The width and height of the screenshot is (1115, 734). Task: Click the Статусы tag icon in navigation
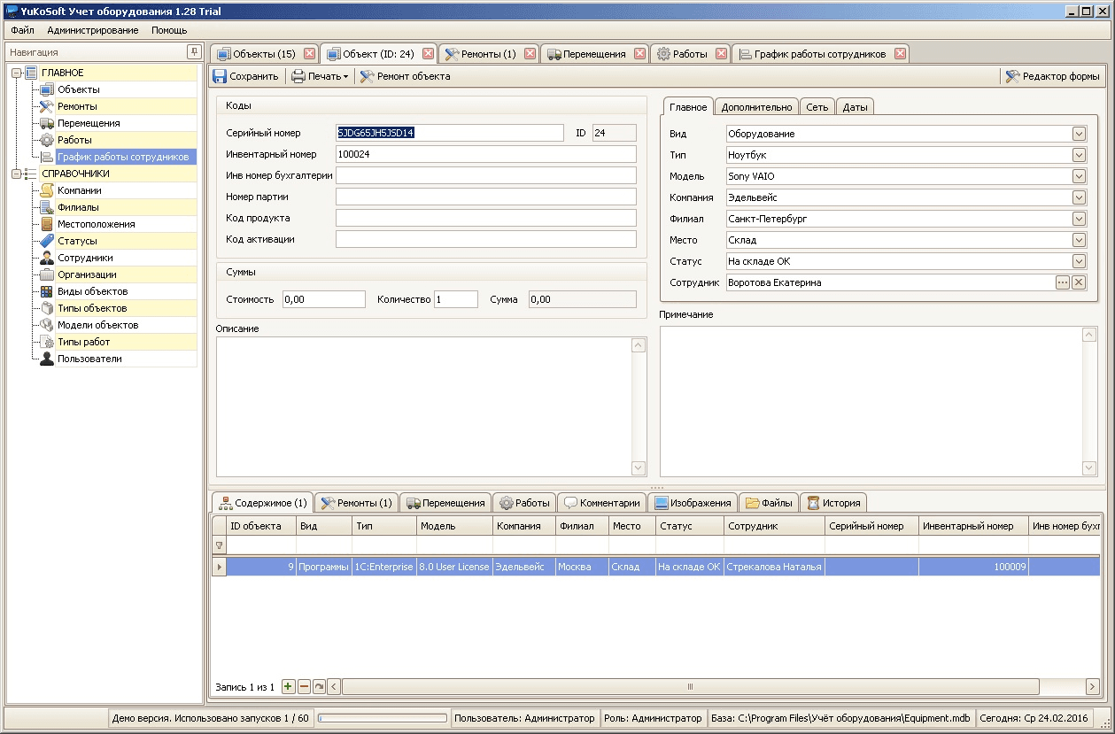click(47, 241)
